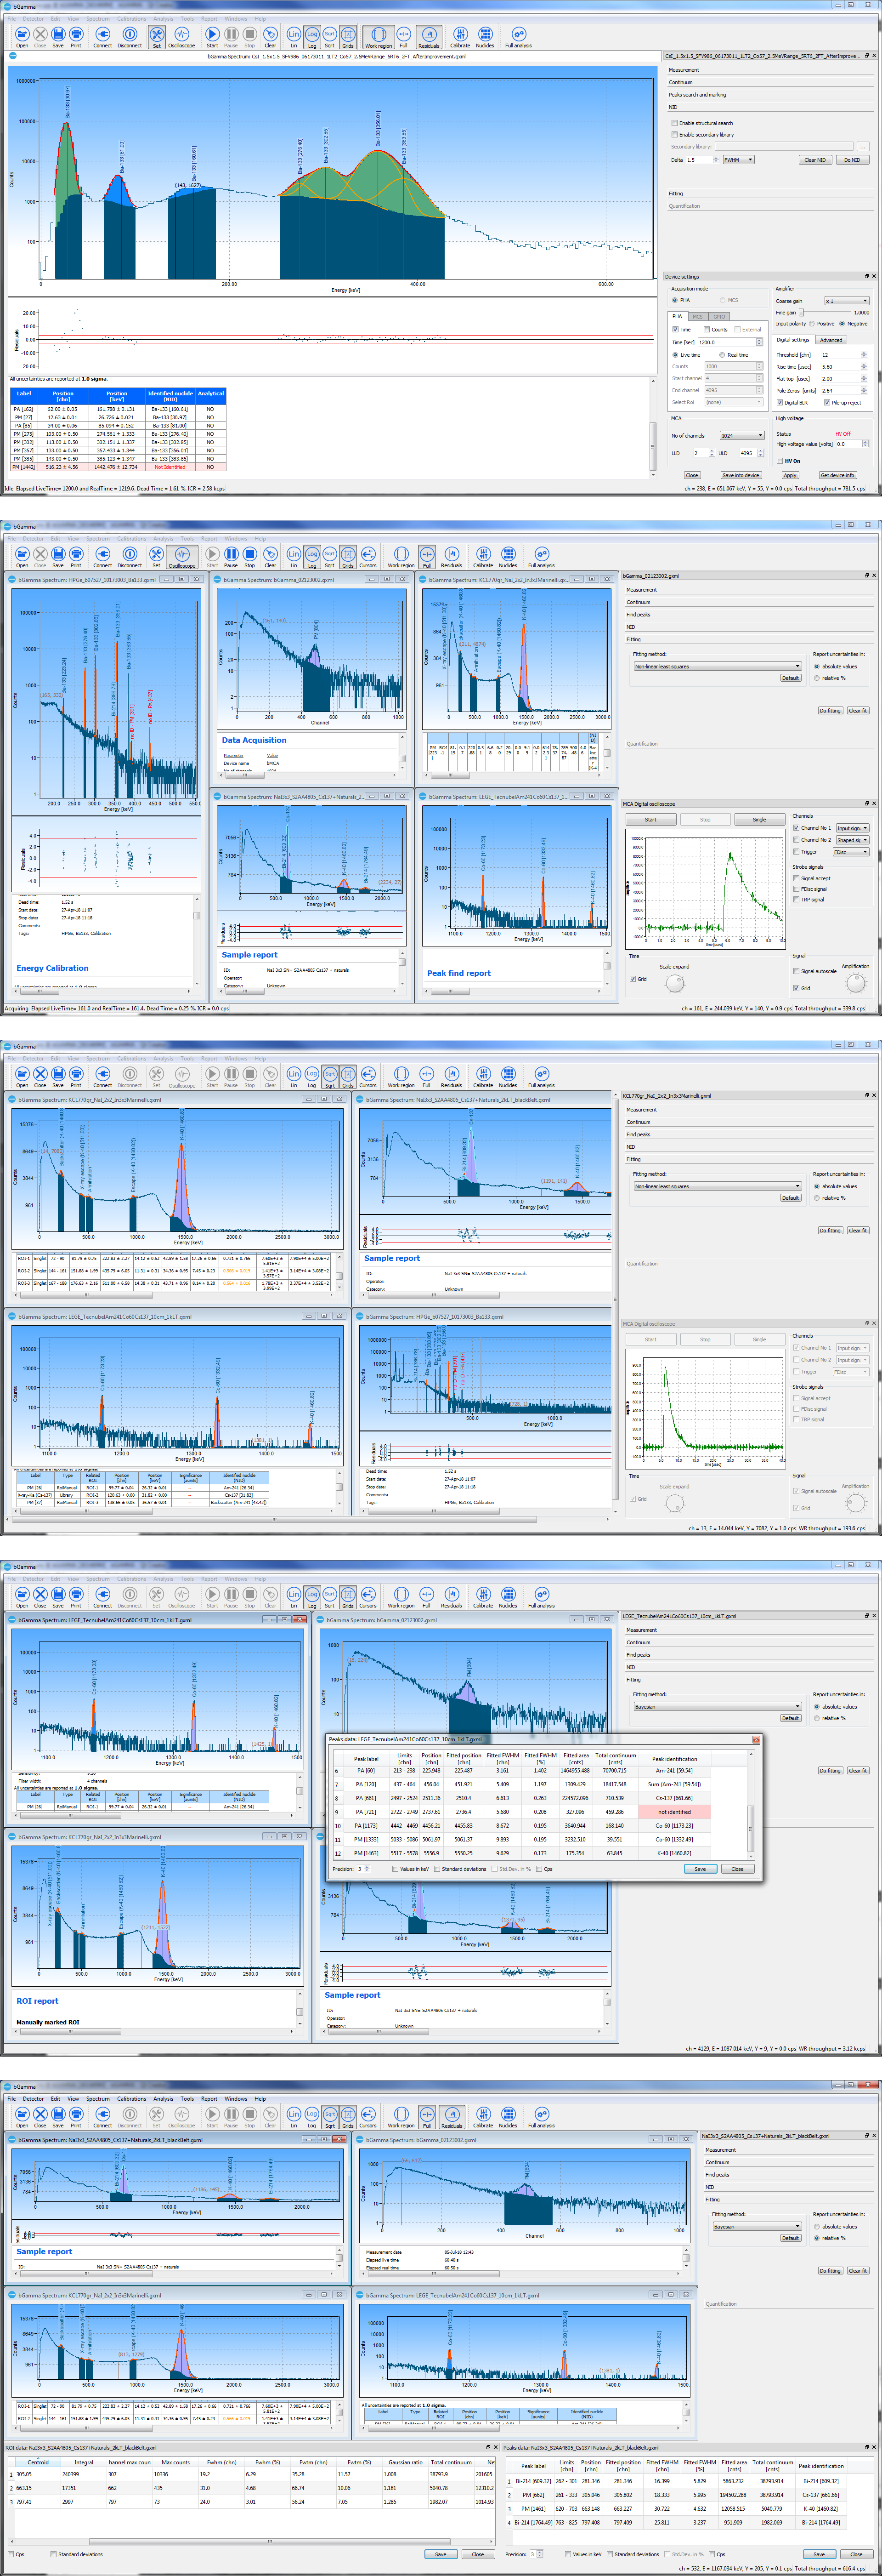Open Oscilloscope from the Device settings window toolbar
The height and width of the screenshot is (2576, 882).
coord(182,37)
